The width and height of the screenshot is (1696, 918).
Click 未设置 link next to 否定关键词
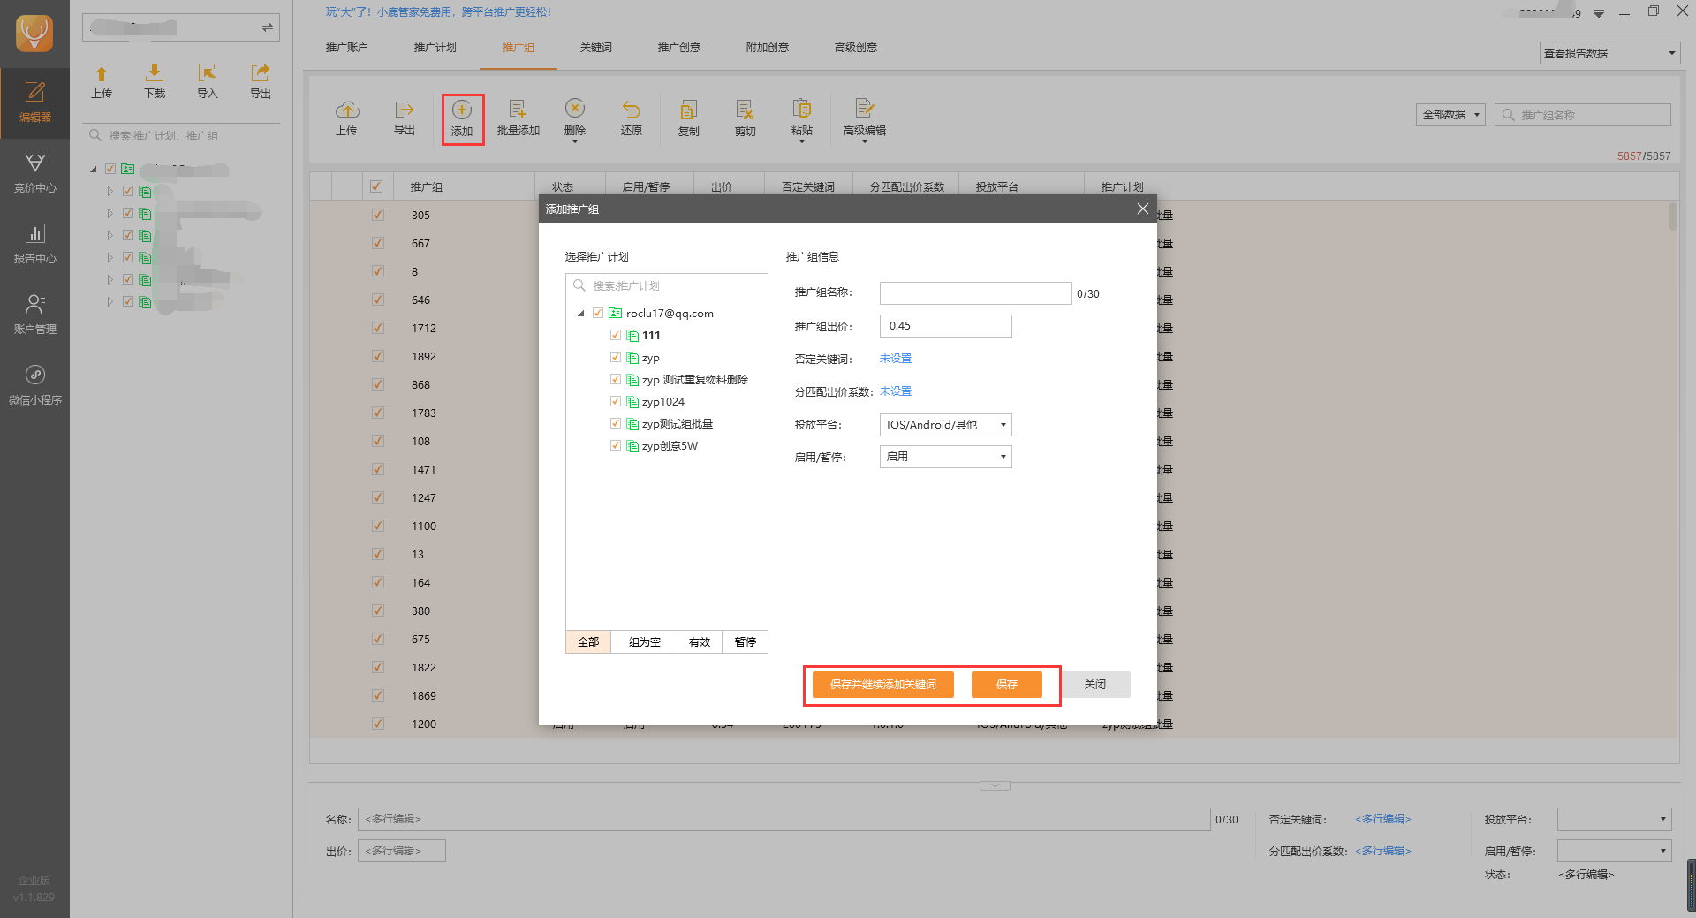pos(896,359)
